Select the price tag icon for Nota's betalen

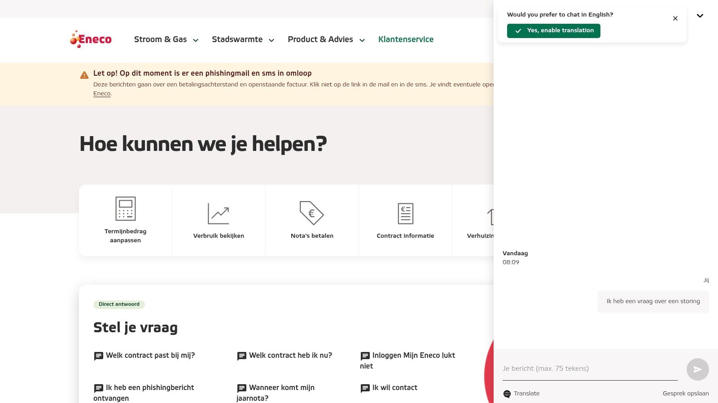pos(312,214)
